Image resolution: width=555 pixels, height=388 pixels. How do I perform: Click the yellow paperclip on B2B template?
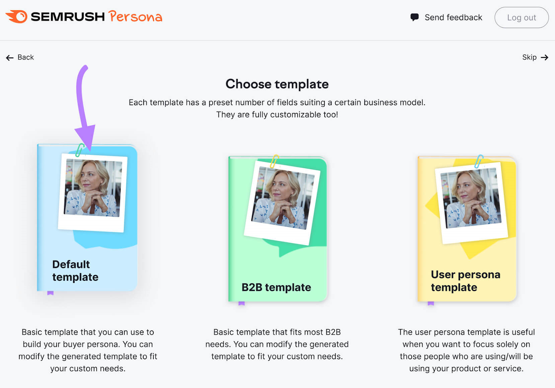[x=275, y=161]
